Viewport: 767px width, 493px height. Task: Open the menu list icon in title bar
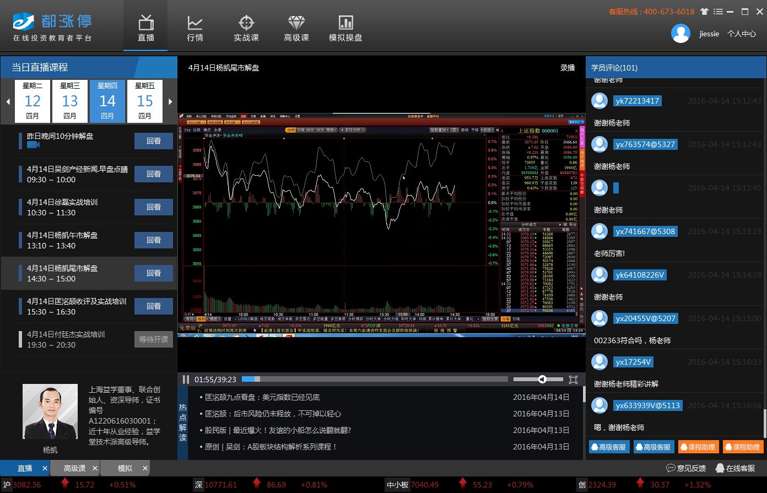pyautogui.click(x=718, y=12)
